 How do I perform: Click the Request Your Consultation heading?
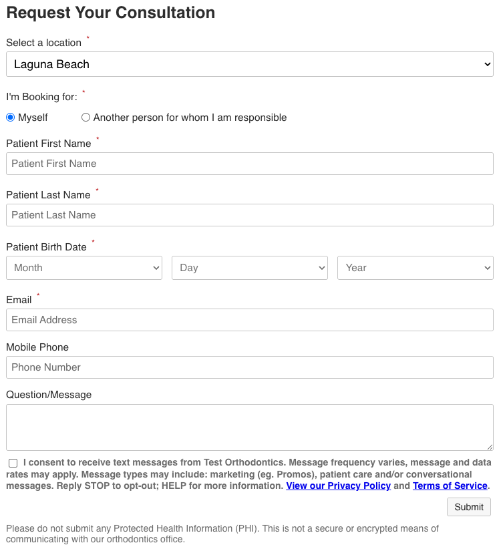110,13
